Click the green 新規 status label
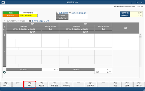 click(11, 13)
